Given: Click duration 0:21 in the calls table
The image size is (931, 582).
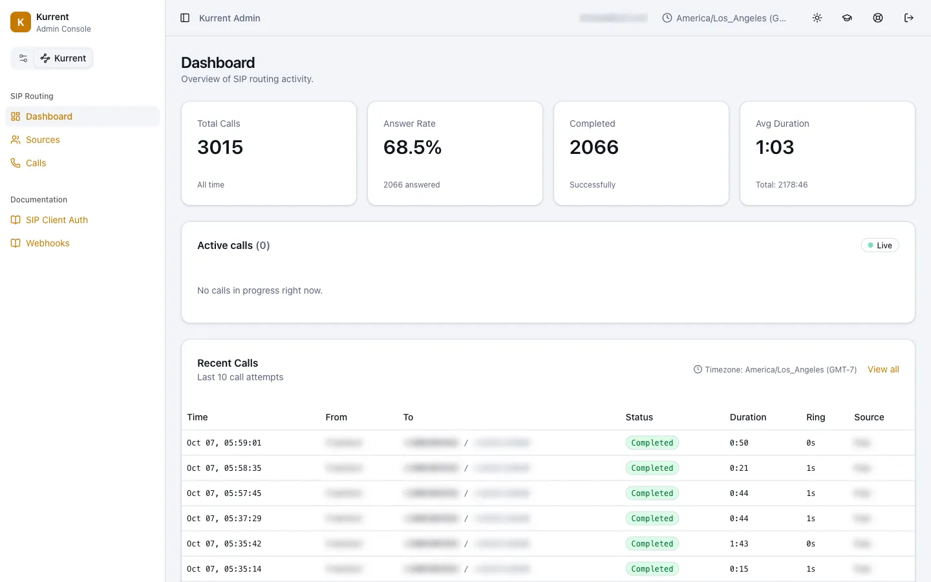Looking at the screenshot, I should pyautogui.click(x=739, y=468).
